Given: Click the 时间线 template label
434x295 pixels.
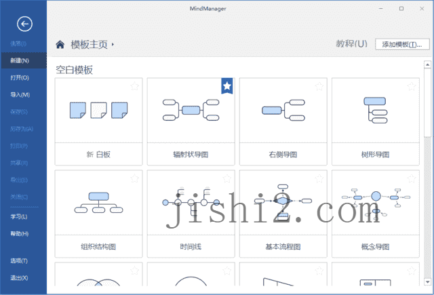Looking at the screenshot, I should pyautogui.click(x=191, y=246).
